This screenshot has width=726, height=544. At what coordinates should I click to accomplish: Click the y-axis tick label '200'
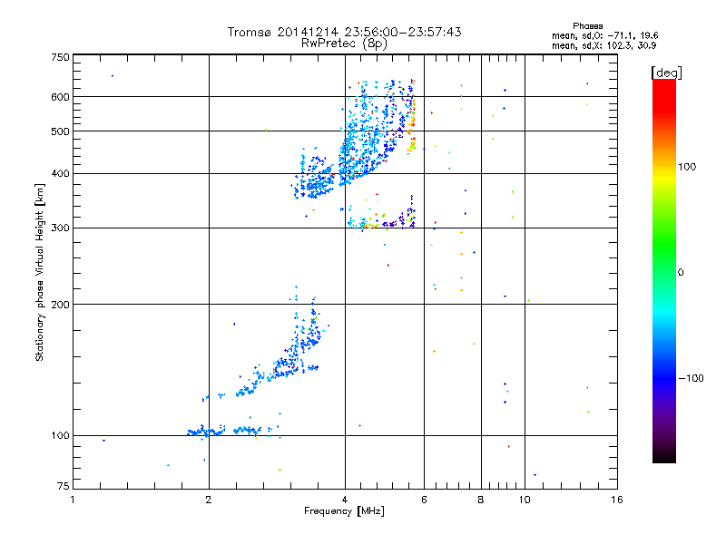coord(60,305)
